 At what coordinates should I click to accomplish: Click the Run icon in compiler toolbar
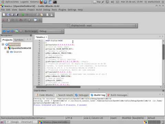point(8,31)
